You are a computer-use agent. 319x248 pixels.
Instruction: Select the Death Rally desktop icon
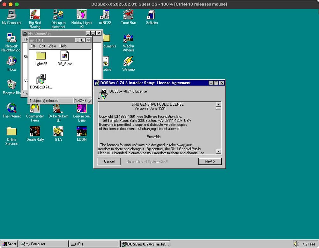[x=35, y=131]
